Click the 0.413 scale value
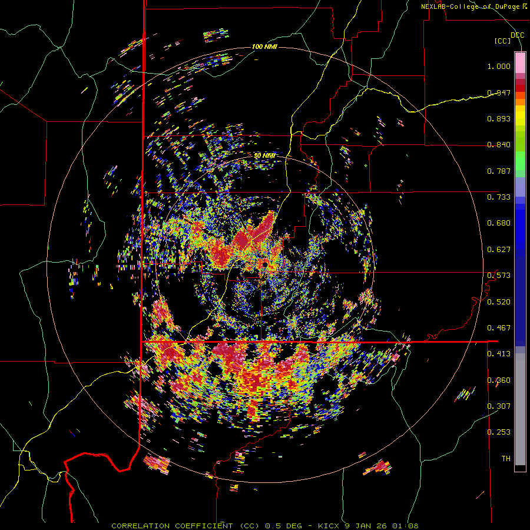The width and height of the screenshot is (530, 530). [x=499, y=354]
